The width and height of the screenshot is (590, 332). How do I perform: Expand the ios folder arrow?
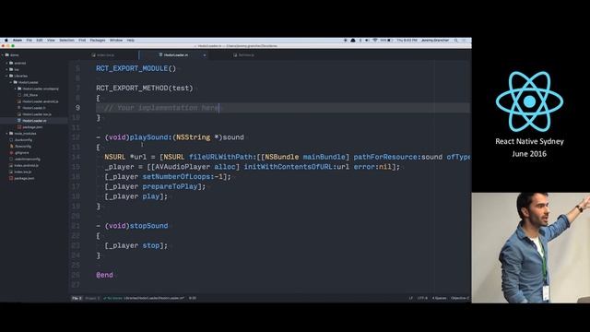[x=6, y=70]
